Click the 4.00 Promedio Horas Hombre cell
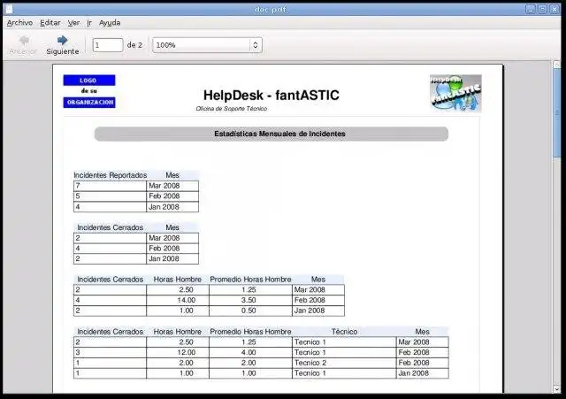The height and width of the screenshot is (399, 566). tap(250, 352)
